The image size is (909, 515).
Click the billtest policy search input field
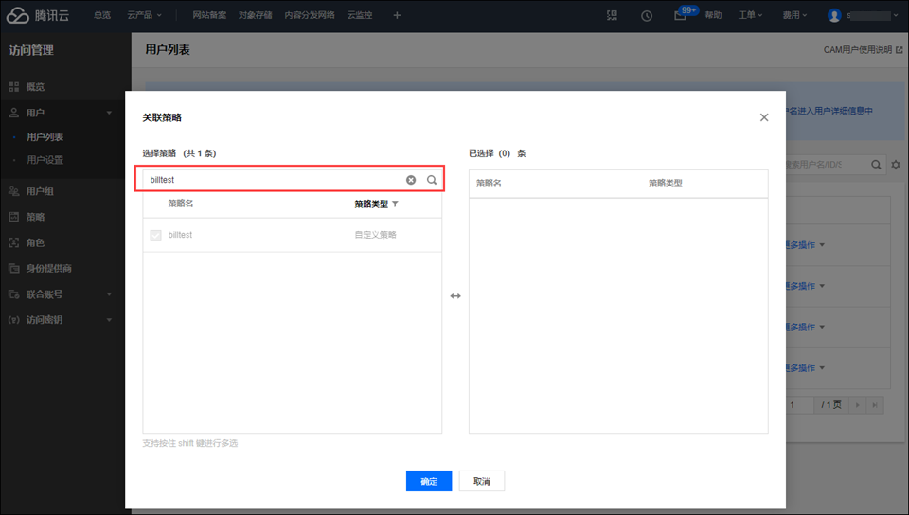(x=275, y=180)
